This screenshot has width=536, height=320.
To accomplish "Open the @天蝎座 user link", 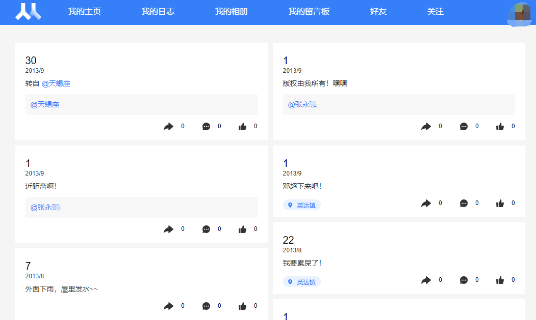I will pos(57,83).
